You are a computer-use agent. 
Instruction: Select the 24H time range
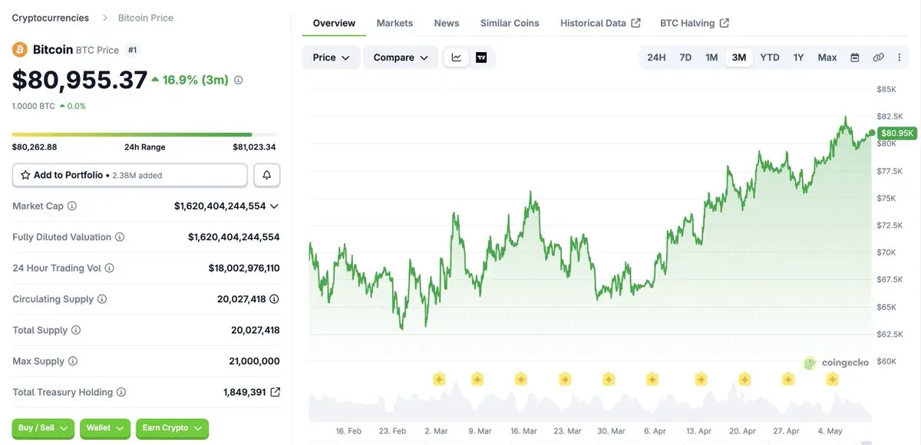coord(656,58)
